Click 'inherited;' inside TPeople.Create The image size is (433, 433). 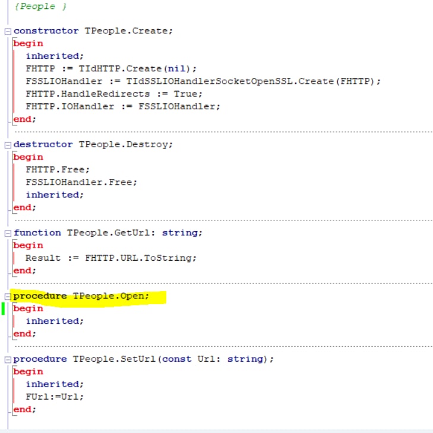(x=55, y=56)
